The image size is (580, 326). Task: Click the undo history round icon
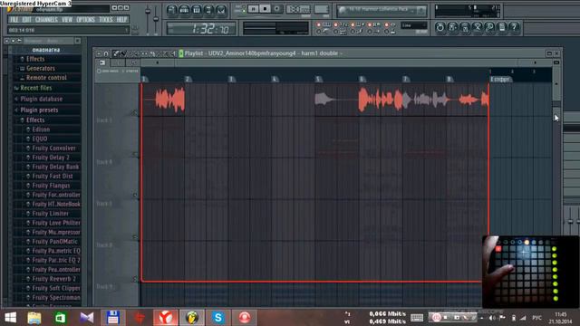[440, 27]
